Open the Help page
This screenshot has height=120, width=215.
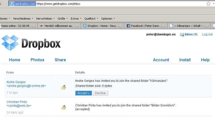point(205,60)
